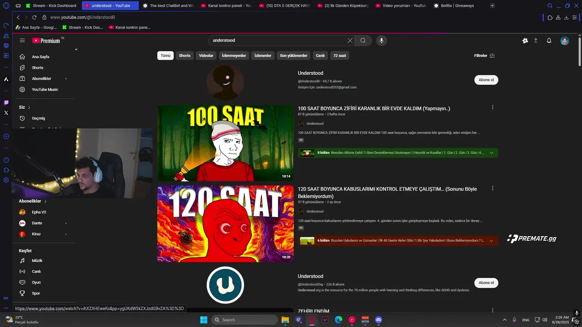Open Opera easy setup sliders icon
The image size is (582, 327).
[575, 17]
